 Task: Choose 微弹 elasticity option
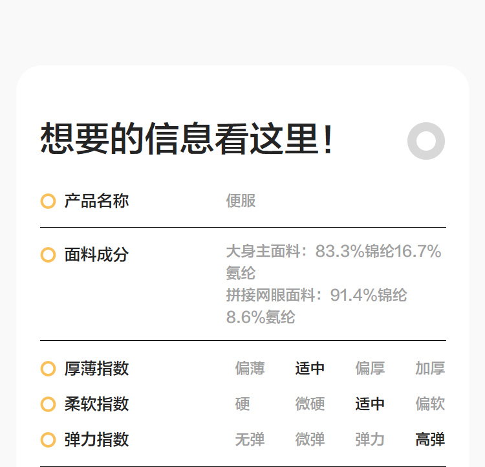310,440
